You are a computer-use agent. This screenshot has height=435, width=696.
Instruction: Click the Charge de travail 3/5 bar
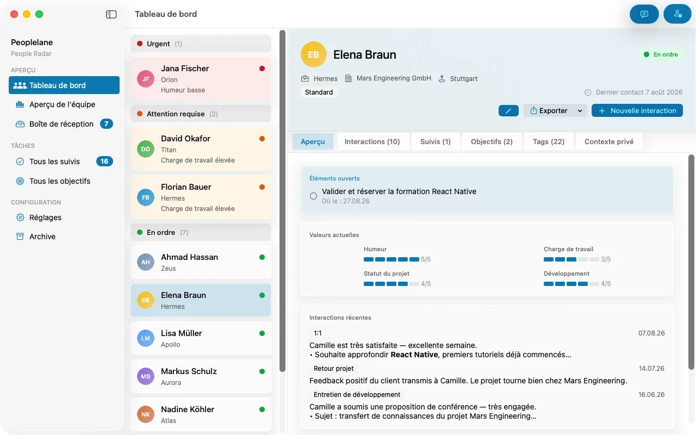pos(571,259)
